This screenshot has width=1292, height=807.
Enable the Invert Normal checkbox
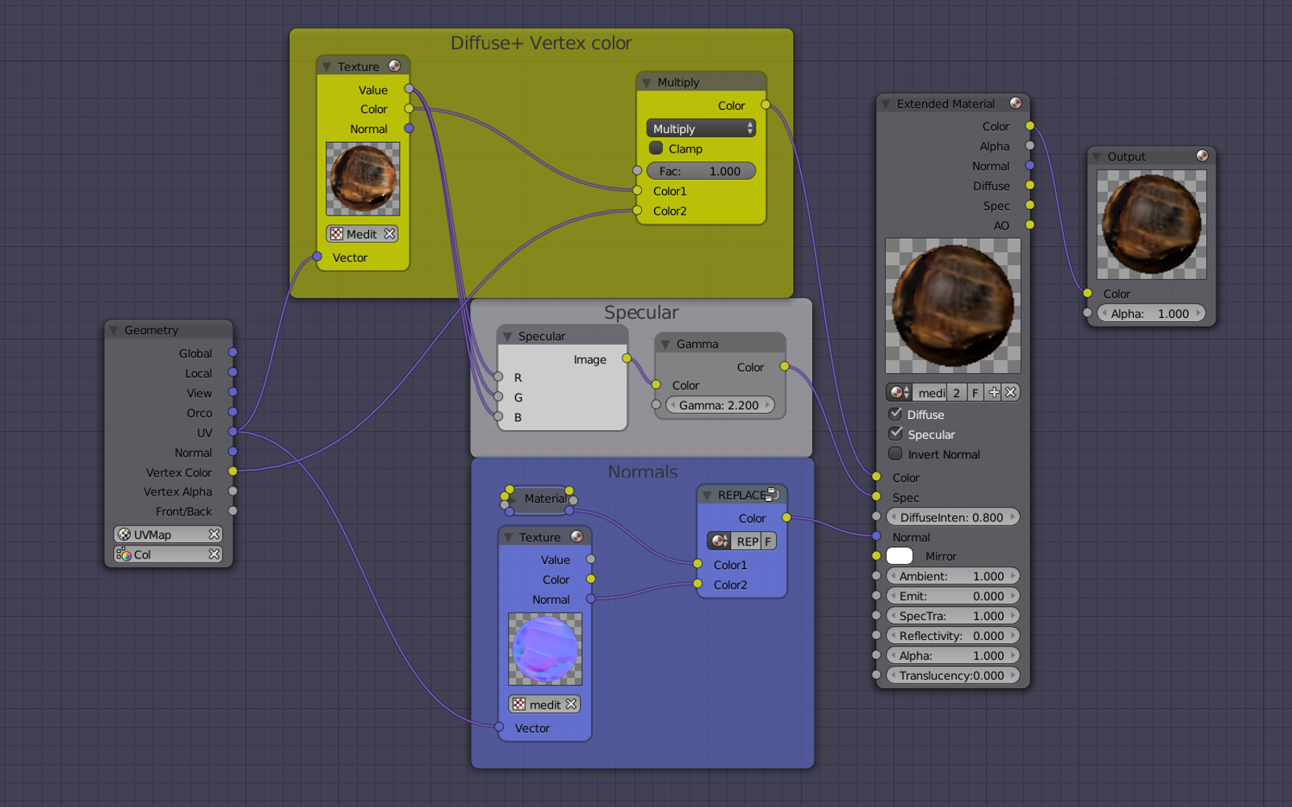pyautogui.click(x=896, y=454)
